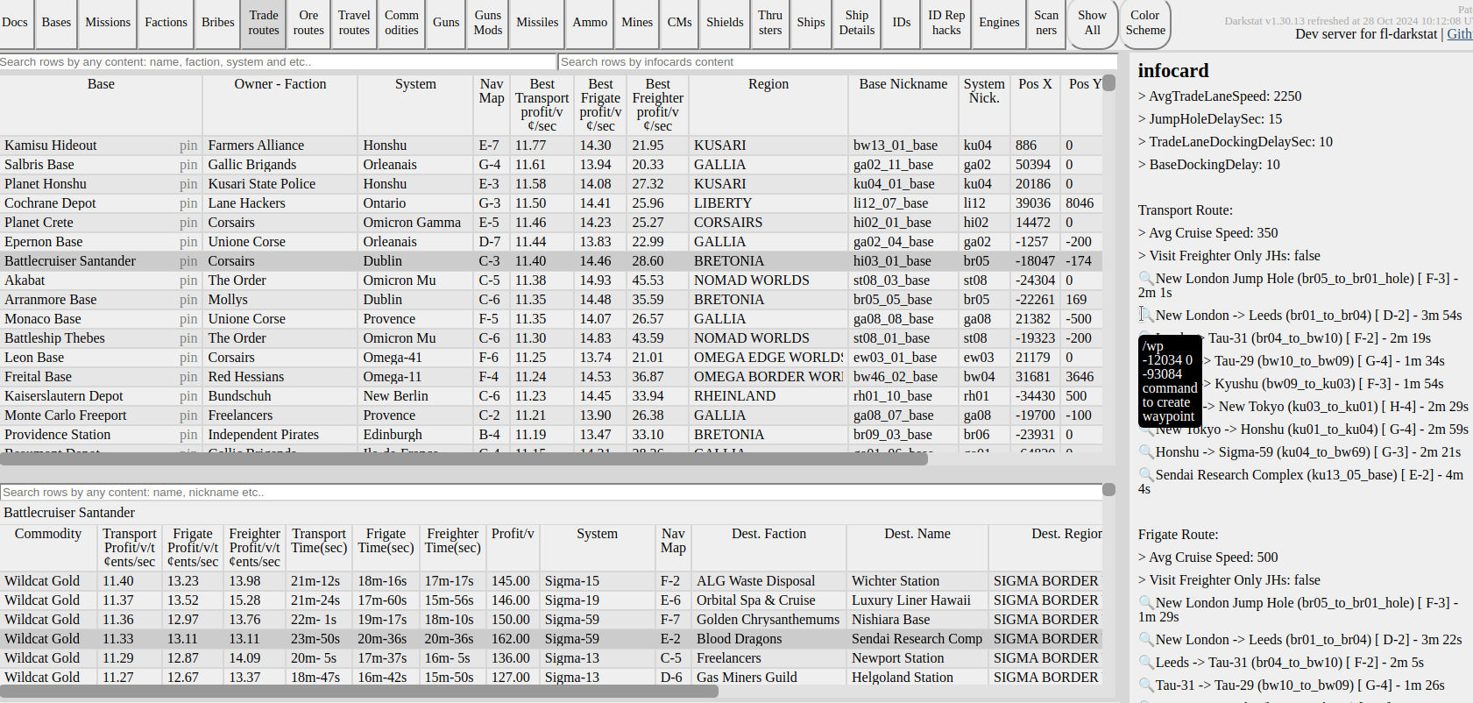1473x703 pixels.
Task: Focus the trade routes search field below
Action: coord(551,493)
